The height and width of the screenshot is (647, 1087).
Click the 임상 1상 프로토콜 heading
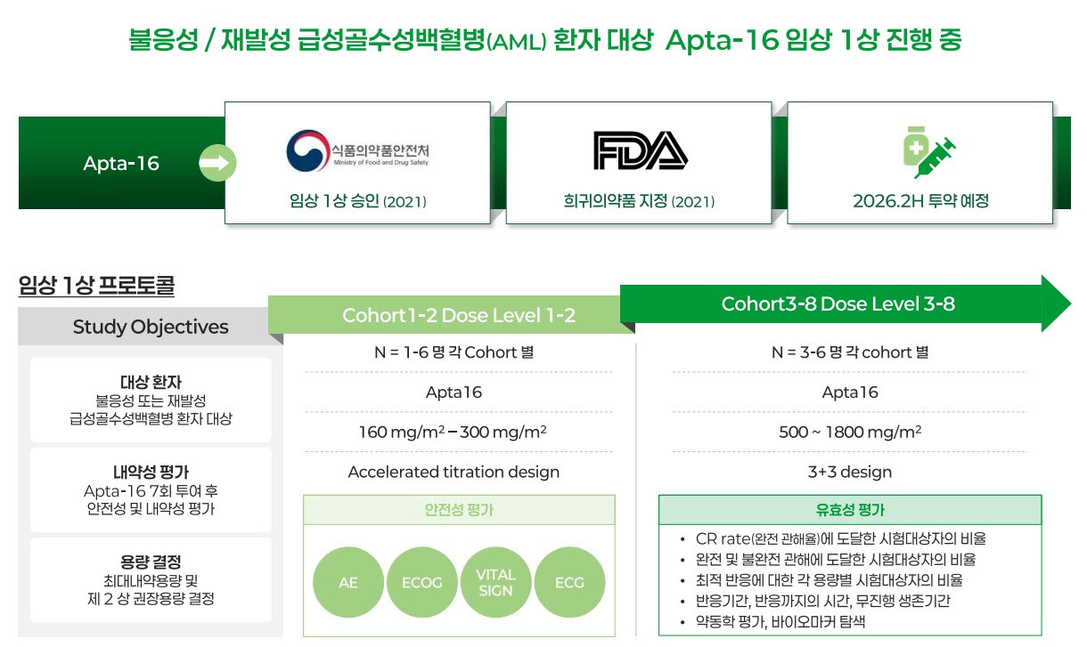[96, 287]
